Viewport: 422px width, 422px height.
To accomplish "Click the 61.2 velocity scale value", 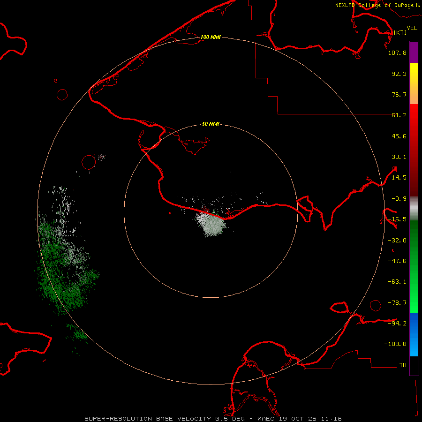I will pos(399,115).
